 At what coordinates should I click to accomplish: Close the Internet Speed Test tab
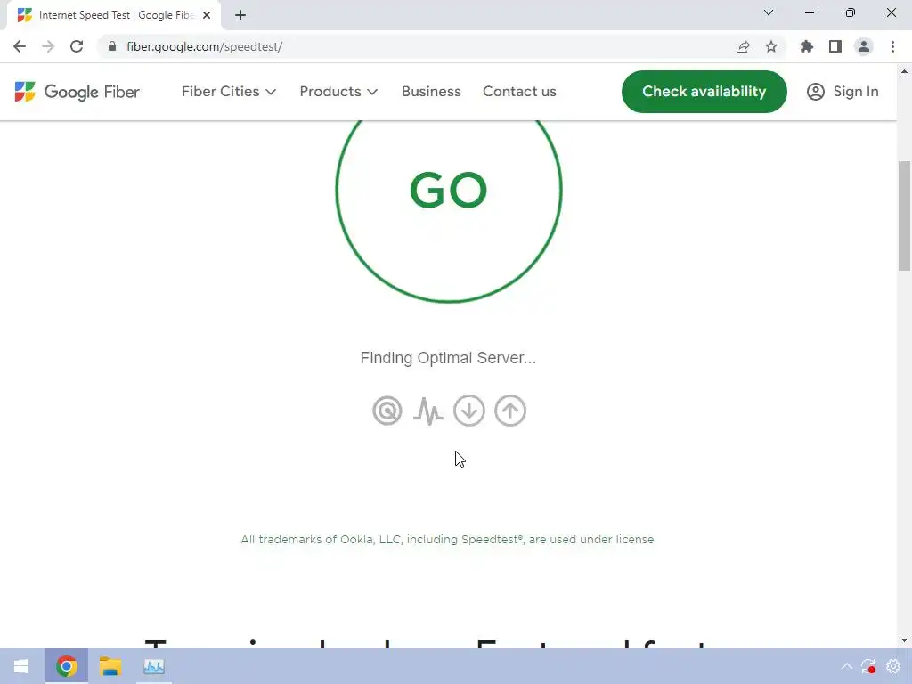[x=207, y=15]
